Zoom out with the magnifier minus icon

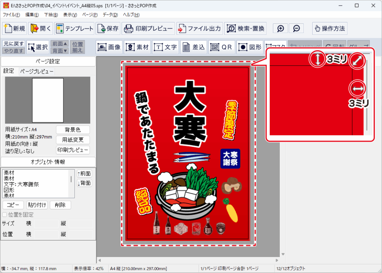(296, 28)
